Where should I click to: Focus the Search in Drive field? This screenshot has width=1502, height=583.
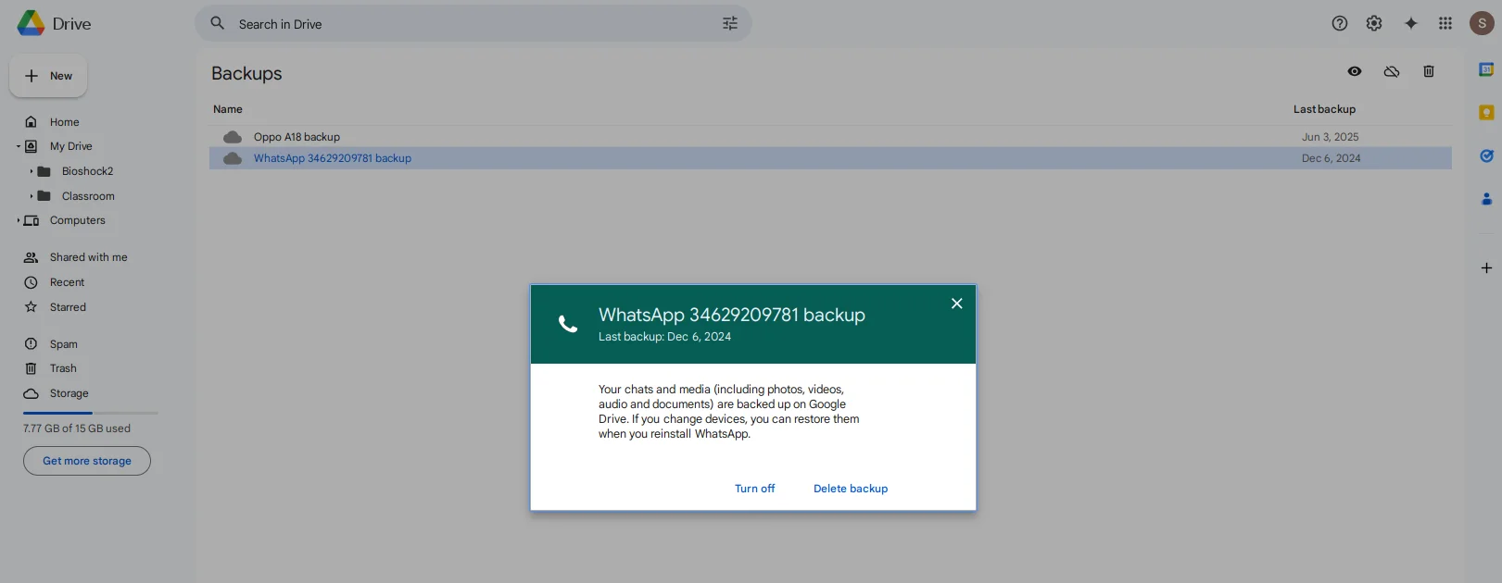point(473,24)
